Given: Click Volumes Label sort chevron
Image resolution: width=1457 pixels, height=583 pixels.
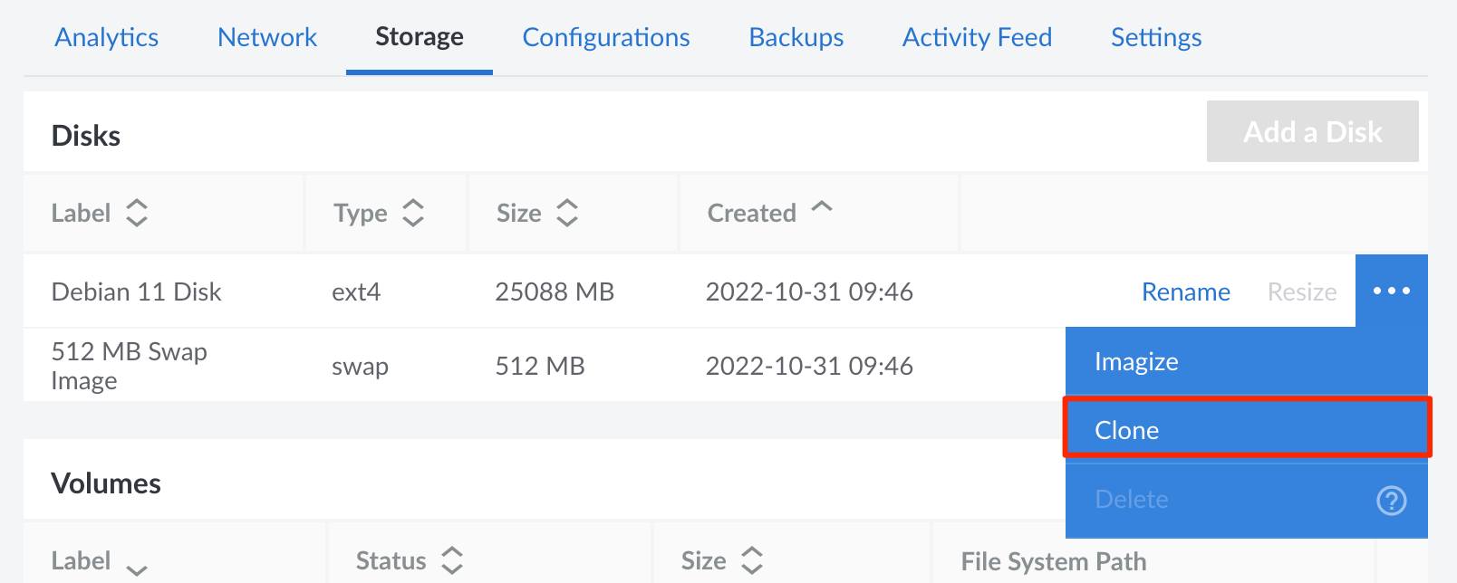Looking at the screenshot, I should click(137, 568).
